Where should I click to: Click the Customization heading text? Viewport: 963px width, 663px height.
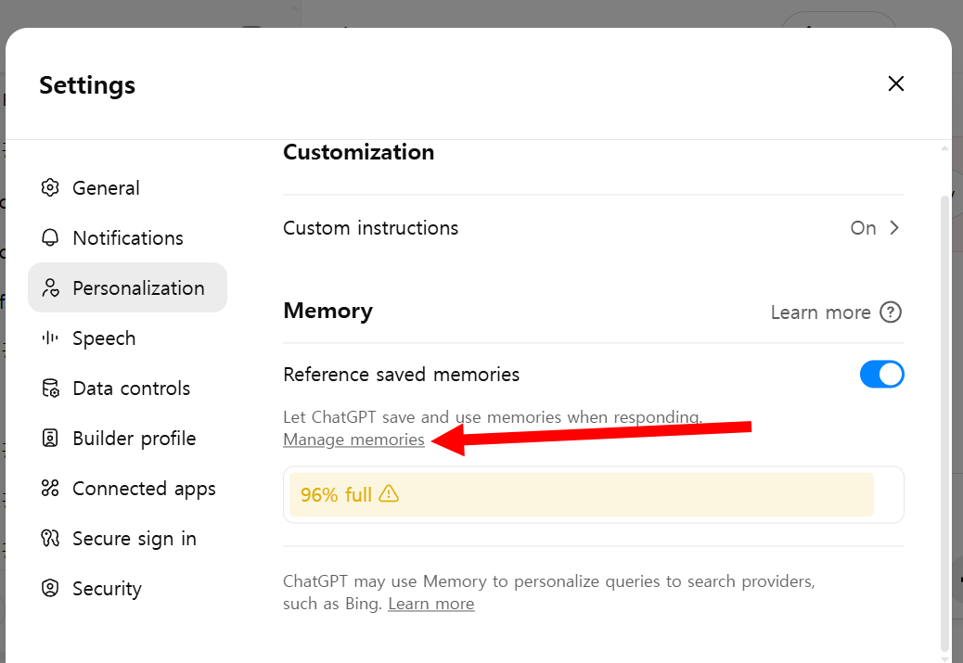click(x=359, y=152)
